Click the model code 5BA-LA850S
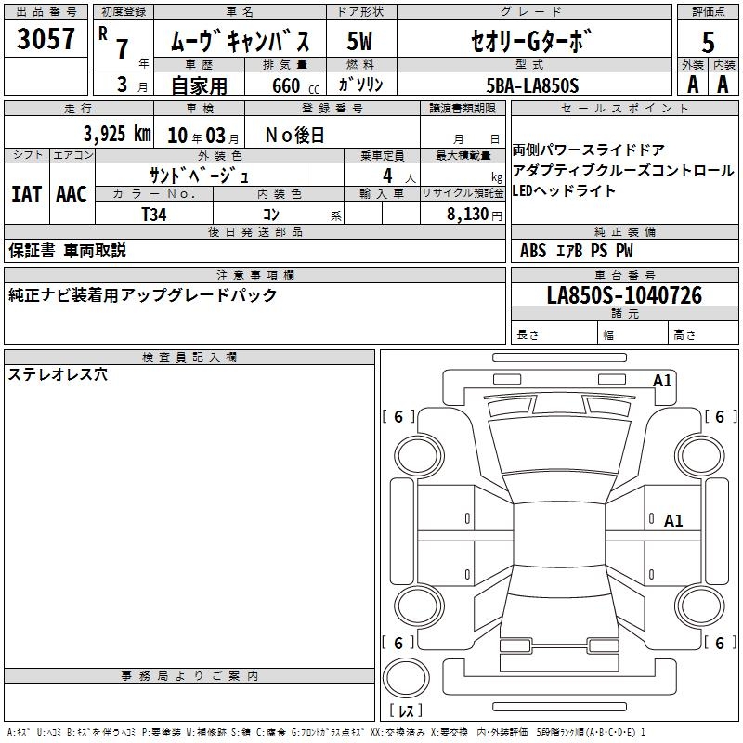Viewport: 743px width, 743px height. point(532,85)
